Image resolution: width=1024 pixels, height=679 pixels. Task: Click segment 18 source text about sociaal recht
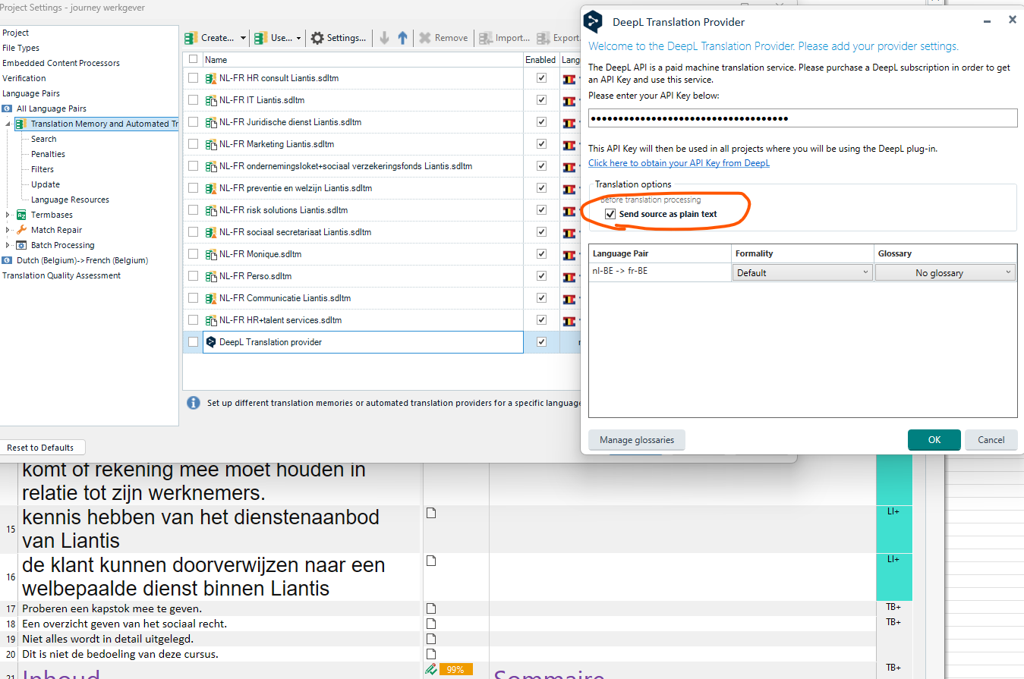[124, 624]
